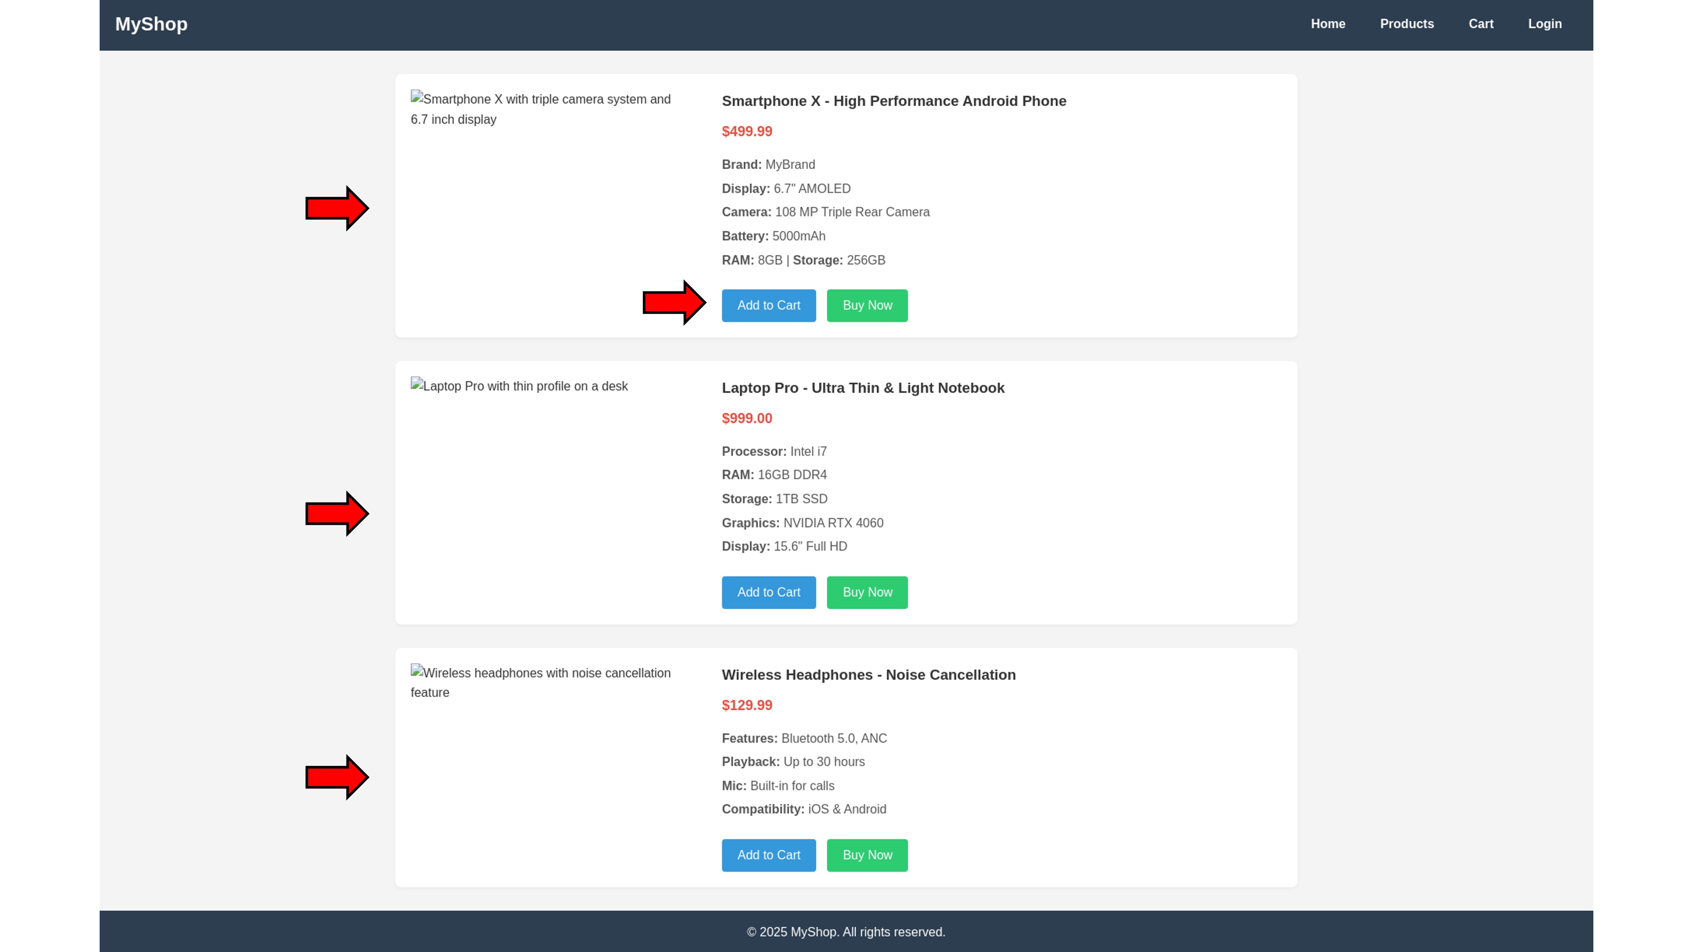Add Smartphone X to cart
This screenshot has width=1693, height=952.
[768, 305]
